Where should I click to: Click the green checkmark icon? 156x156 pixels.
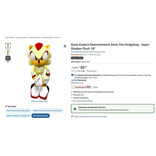pos(75,109)
